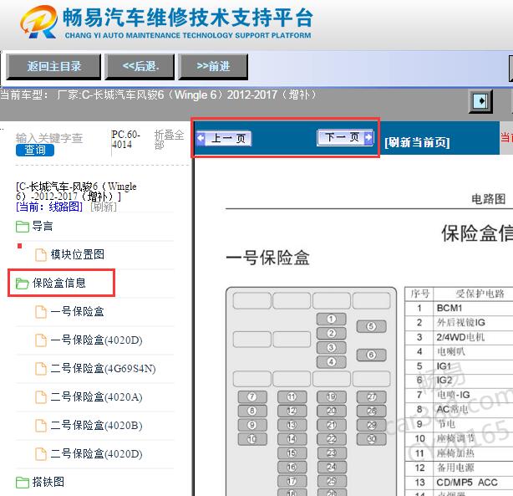Click fuse number 7 in diagram
This screenshot has width=513, height=496.
252,396
